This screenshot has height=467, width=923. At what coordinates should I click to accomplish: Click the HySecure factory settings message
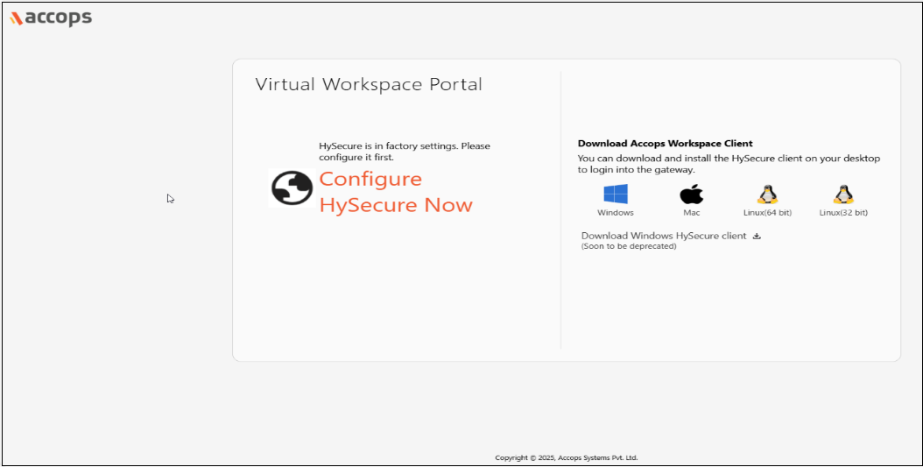pos(404,152)
